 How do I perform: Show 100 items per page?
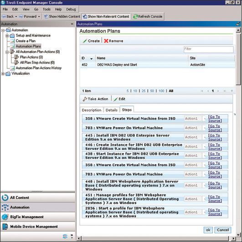(161, 91)
